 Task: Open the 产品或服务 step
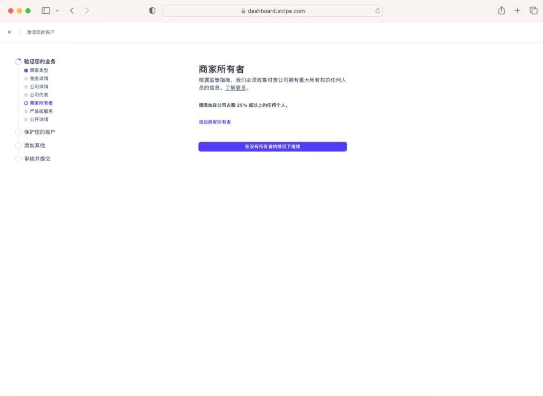(41, 111)
